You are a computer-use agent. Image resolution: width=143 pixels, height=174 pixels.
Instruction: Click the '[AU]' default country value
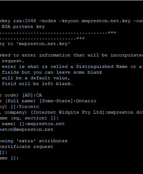tap(28, 95)
